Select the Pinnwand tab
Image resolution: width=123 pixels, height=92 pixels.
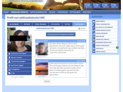pyautogui.click(x=80, y=24)
